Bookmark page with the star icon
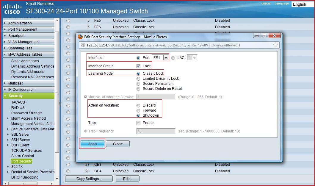Screen dimensions: 315x186 pos(275,45)
